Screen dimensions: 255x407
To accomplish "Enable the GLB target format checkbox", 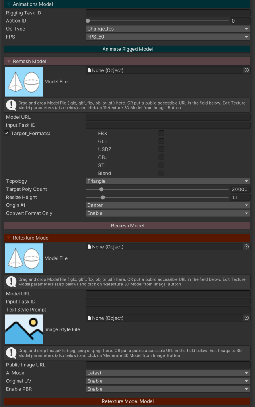I will click(x=161, y=141).
